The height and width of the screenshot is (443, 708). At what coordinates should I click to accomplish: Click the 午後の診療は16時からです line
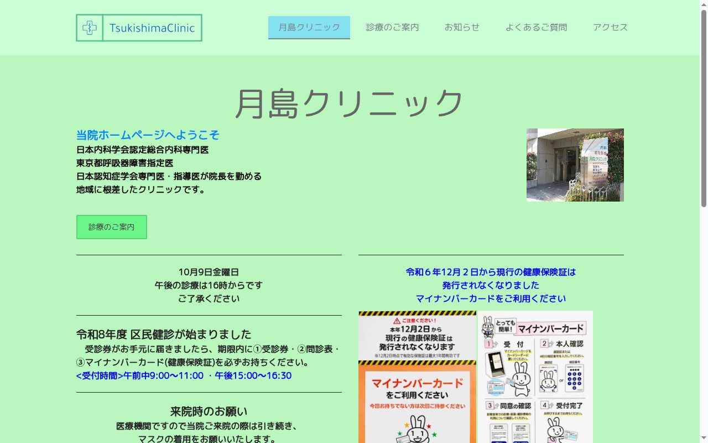click(x=209, y=285)
